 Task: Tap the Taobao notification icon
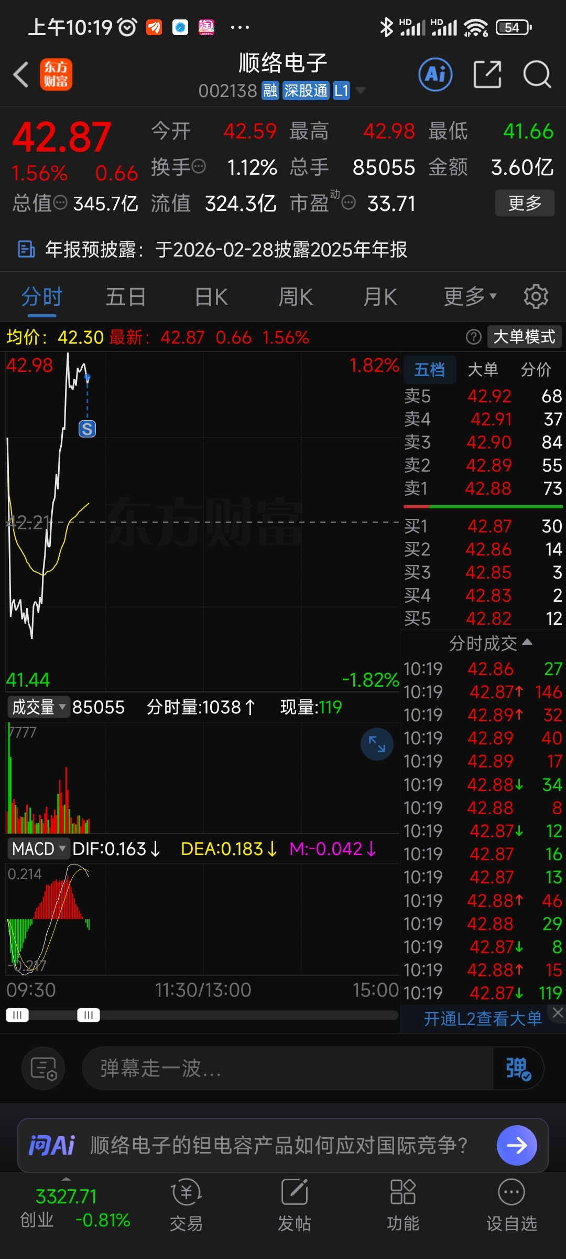coord(206,27)
